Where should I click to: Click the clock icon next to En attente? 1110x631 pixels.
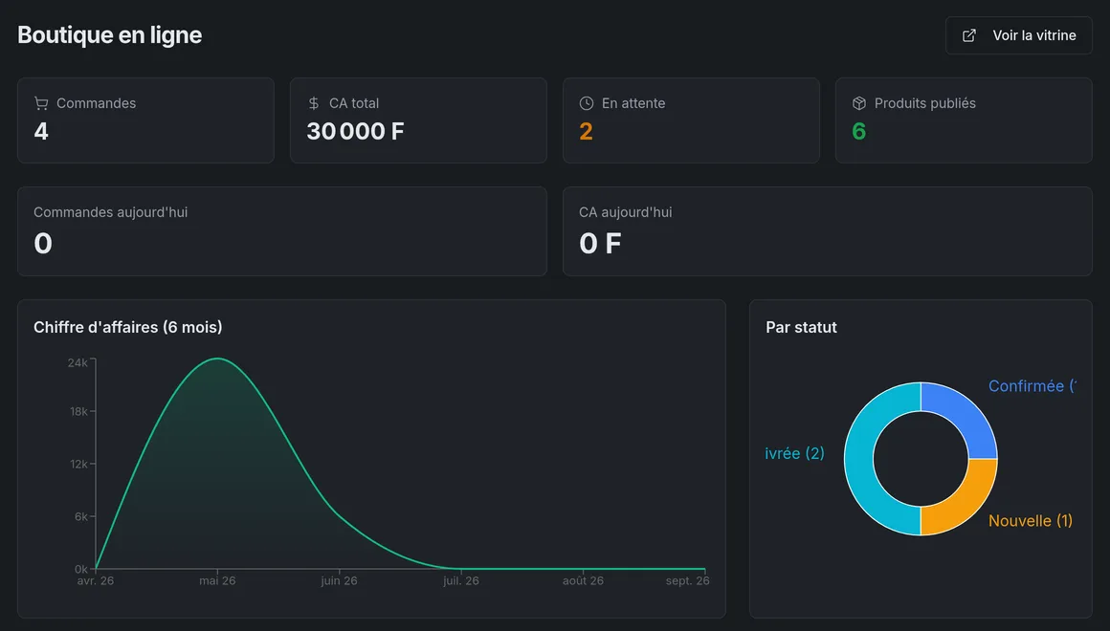pos(587,103)
